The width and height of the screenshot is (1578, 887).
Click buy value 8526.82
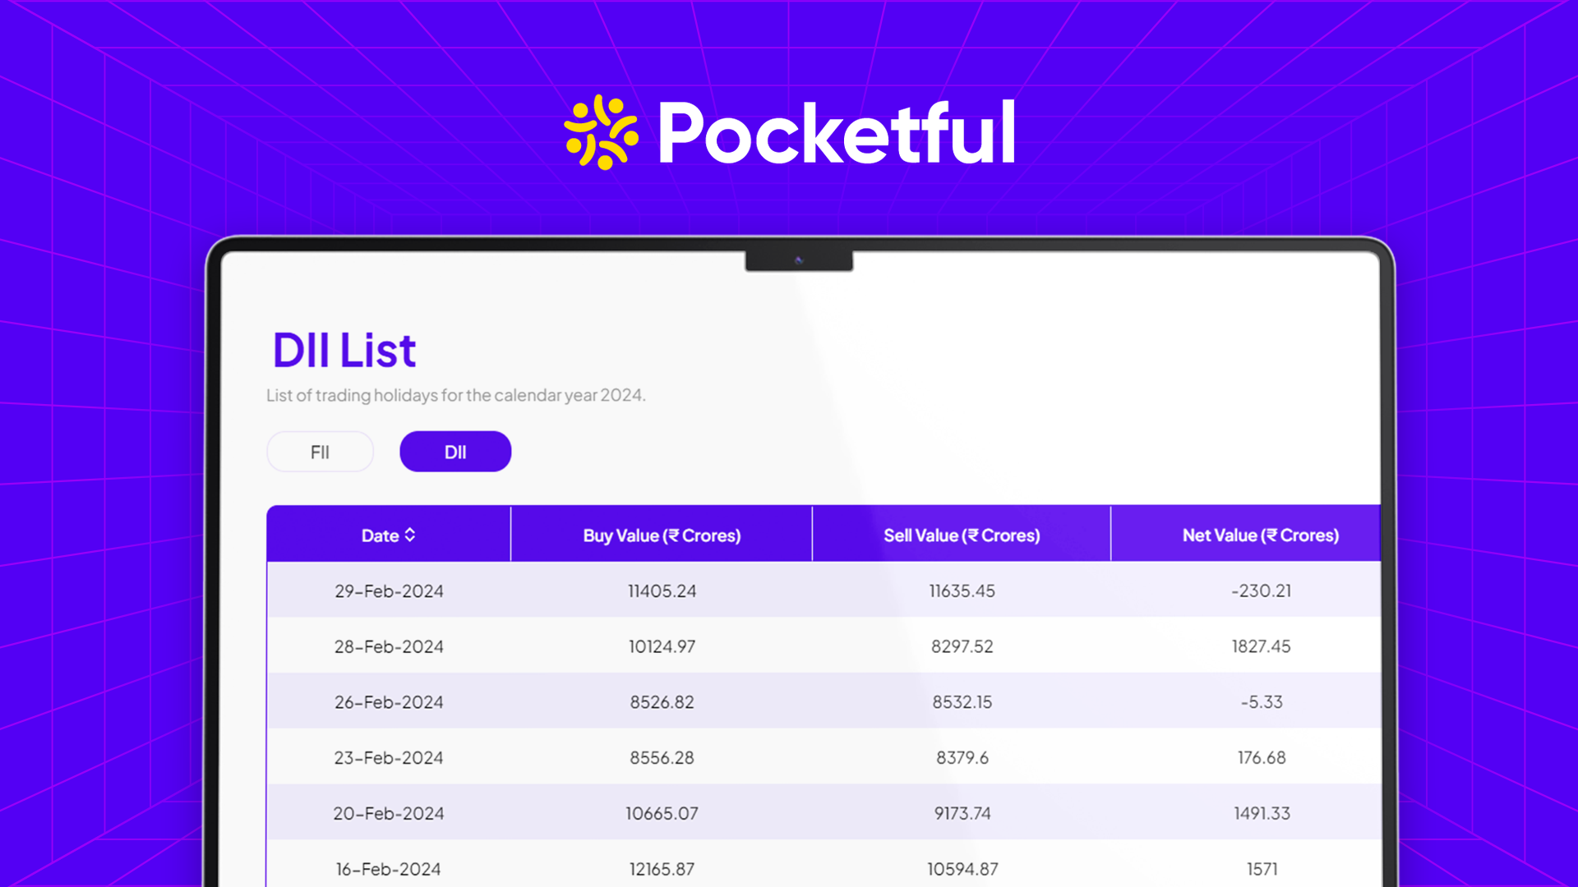[x=662, y=702]
